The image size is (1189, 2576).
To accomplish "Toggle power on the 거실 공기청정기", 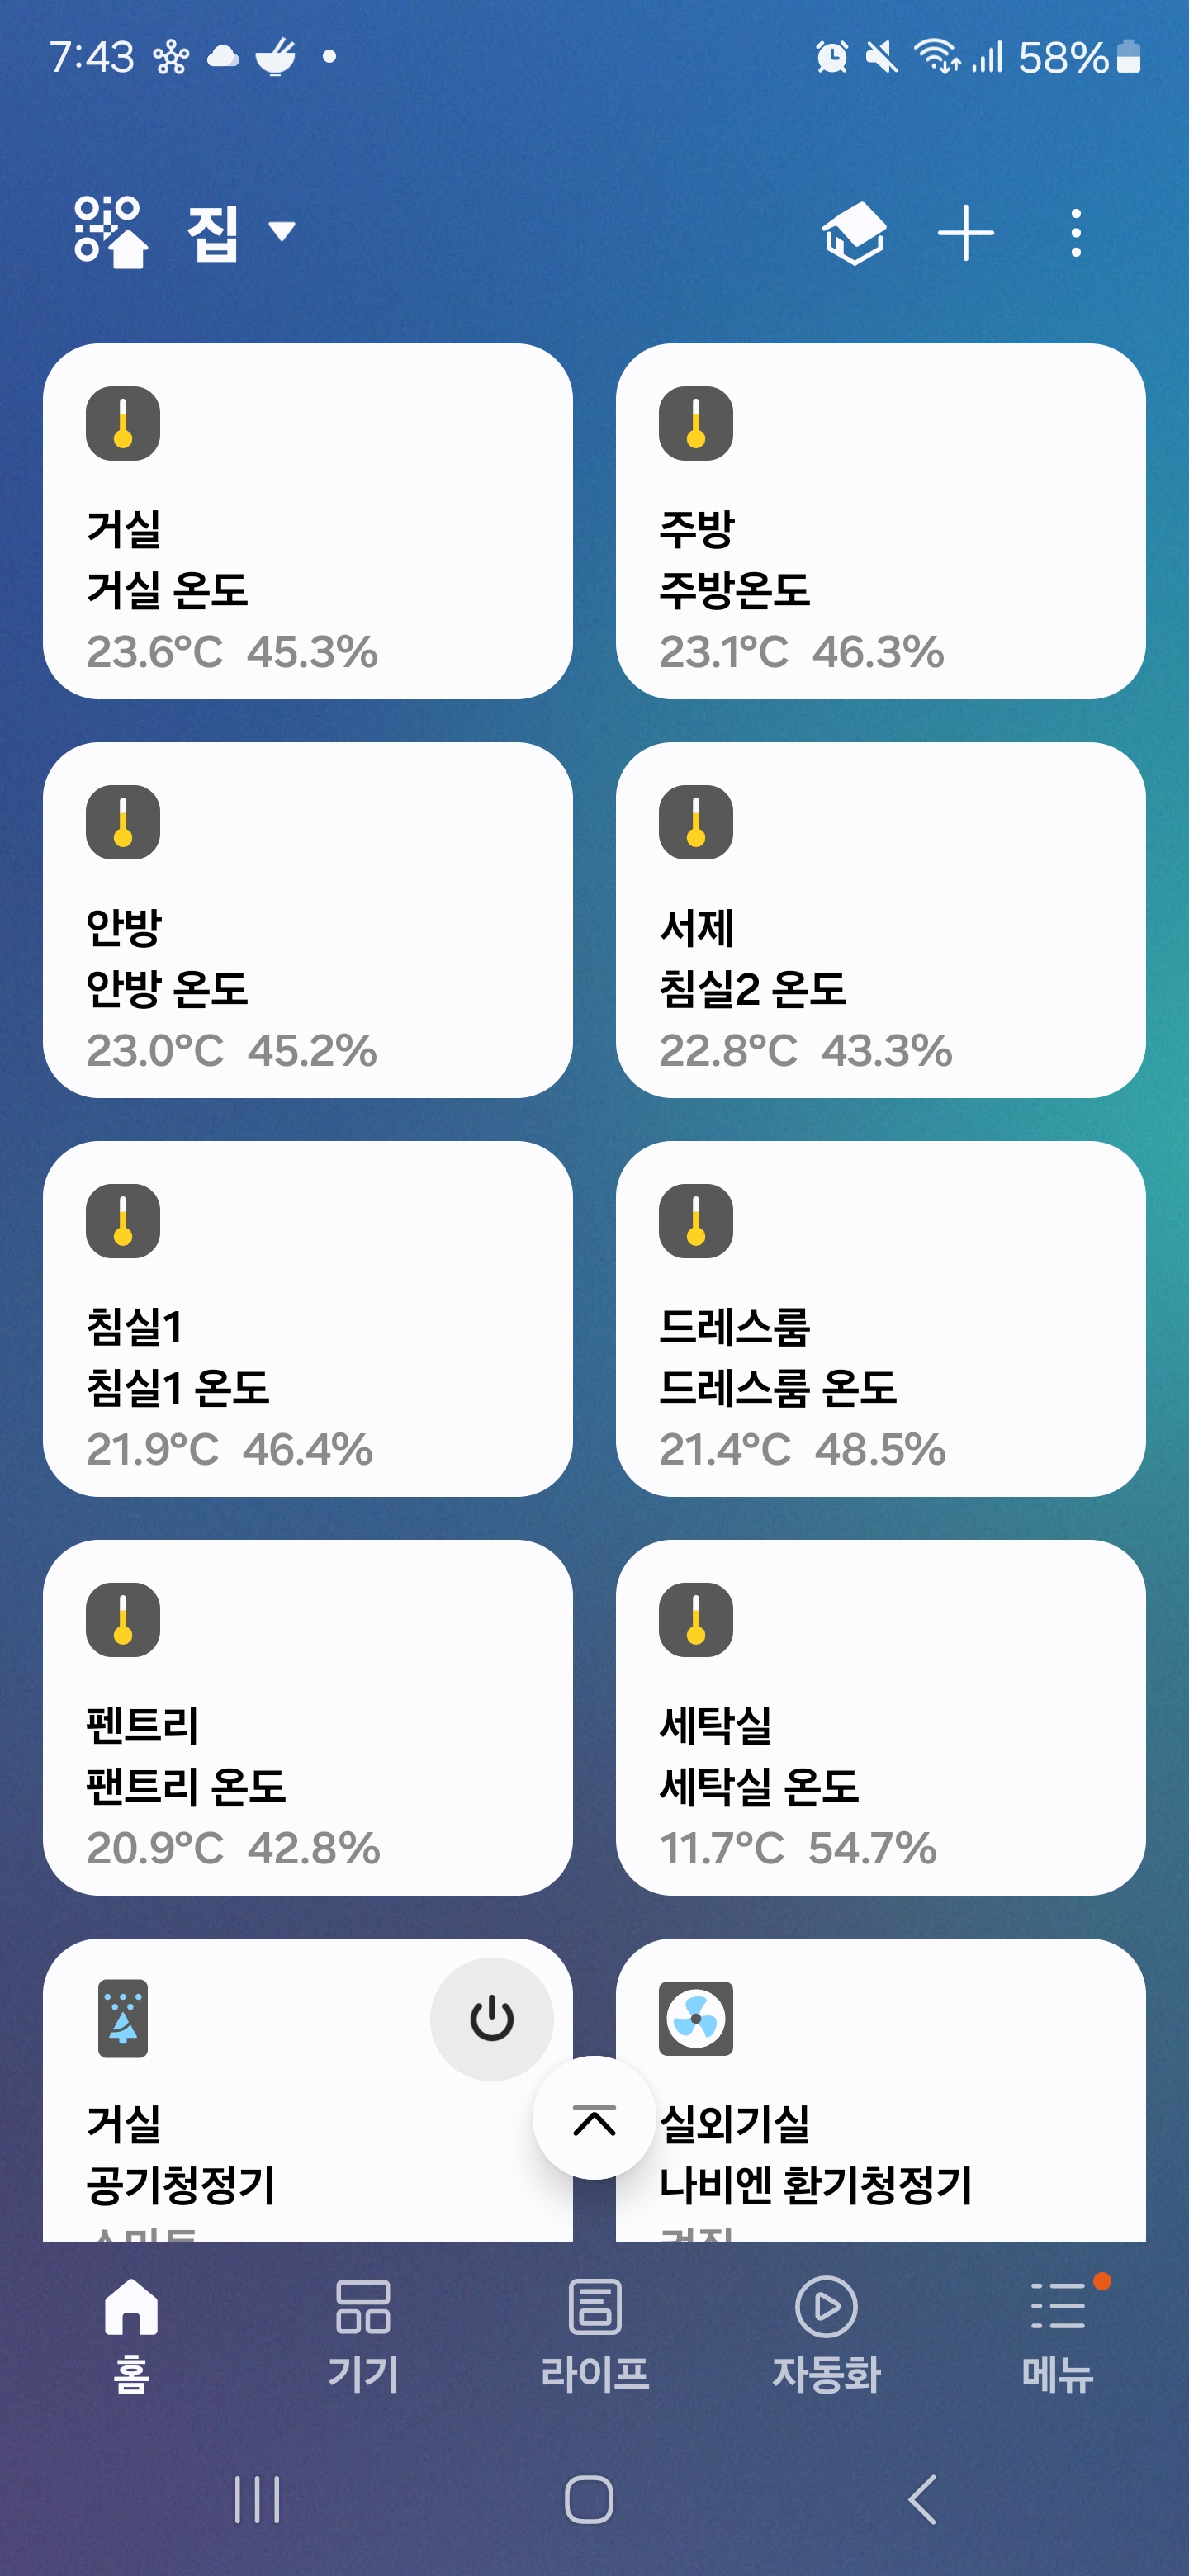I will [491, 2018].
